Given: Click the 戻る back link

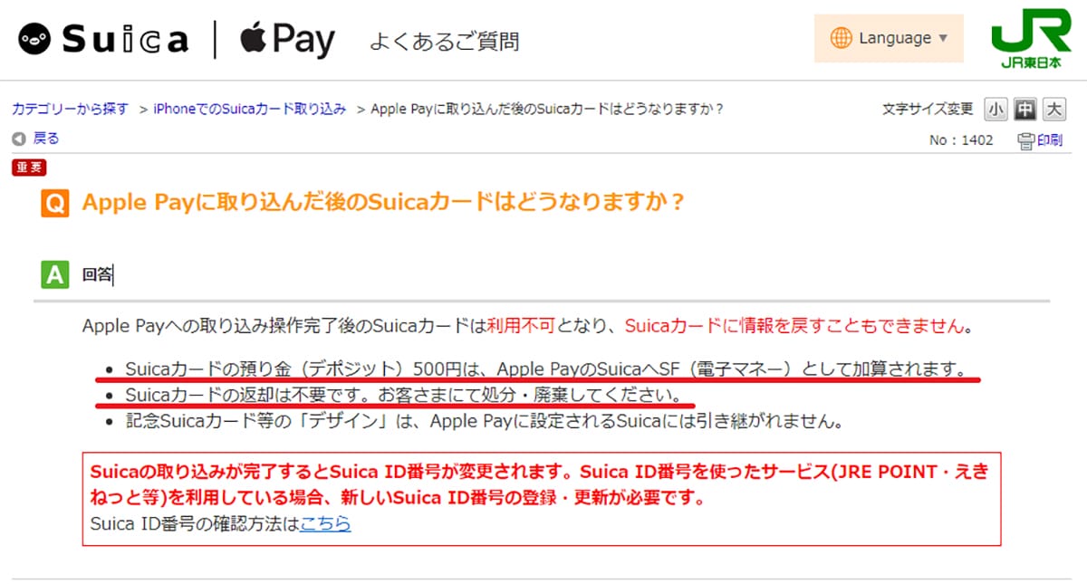Looking at the screenshot, I should (46, 139).
